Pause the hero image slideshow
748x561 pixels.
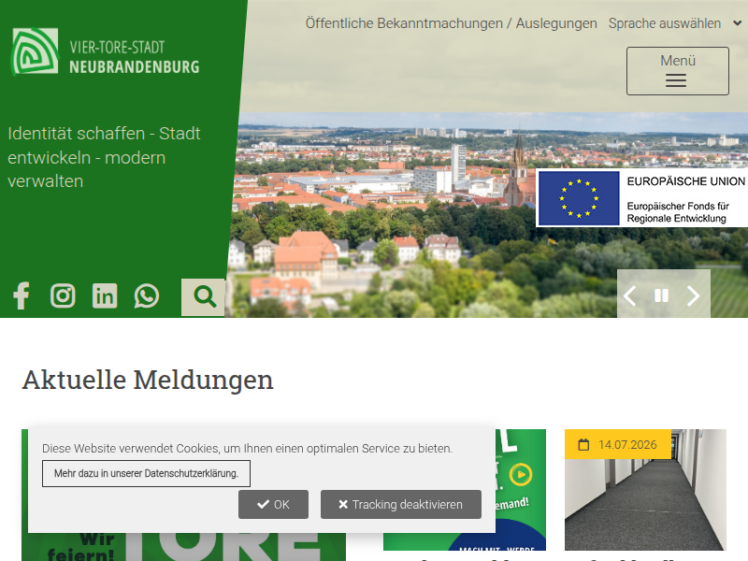661,295
